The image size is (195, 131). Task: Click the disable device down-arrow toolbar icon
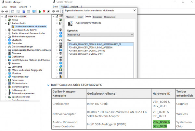[x=48, y=11]
